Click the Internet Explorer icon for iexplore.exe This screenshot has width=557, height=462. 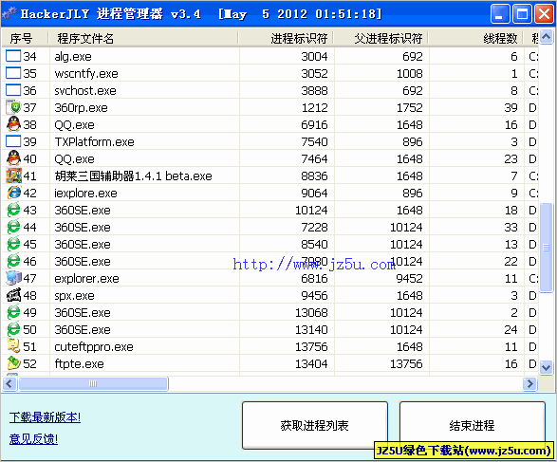tap(13, 193)
